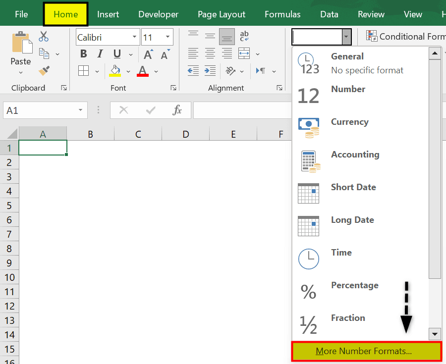Screen dimensions: 446x364
Task: Choose General number format
Action: 360,63
